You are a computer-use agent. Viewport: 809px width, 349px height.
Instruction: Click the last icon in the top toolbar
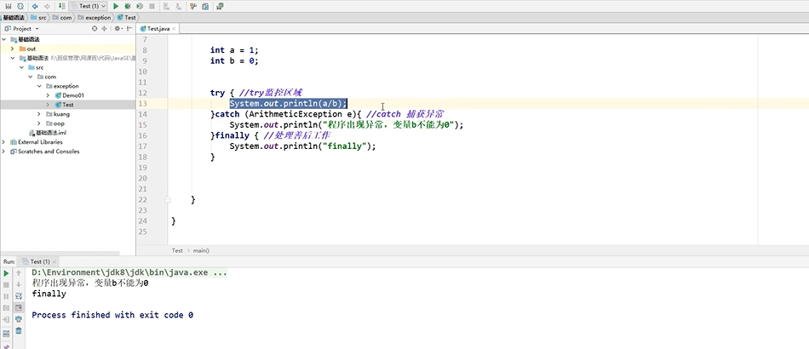(221, 6)
